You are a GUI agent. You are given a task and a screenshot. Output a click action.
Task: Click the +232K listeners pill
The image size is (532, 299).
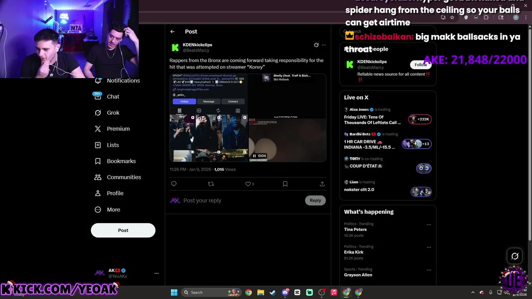point(420,120)
